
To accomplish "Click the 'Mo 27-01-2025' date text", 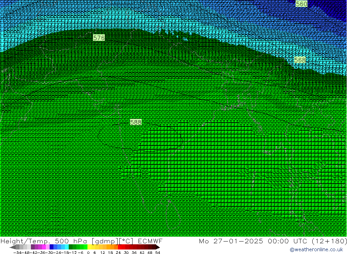I will 231,241.
